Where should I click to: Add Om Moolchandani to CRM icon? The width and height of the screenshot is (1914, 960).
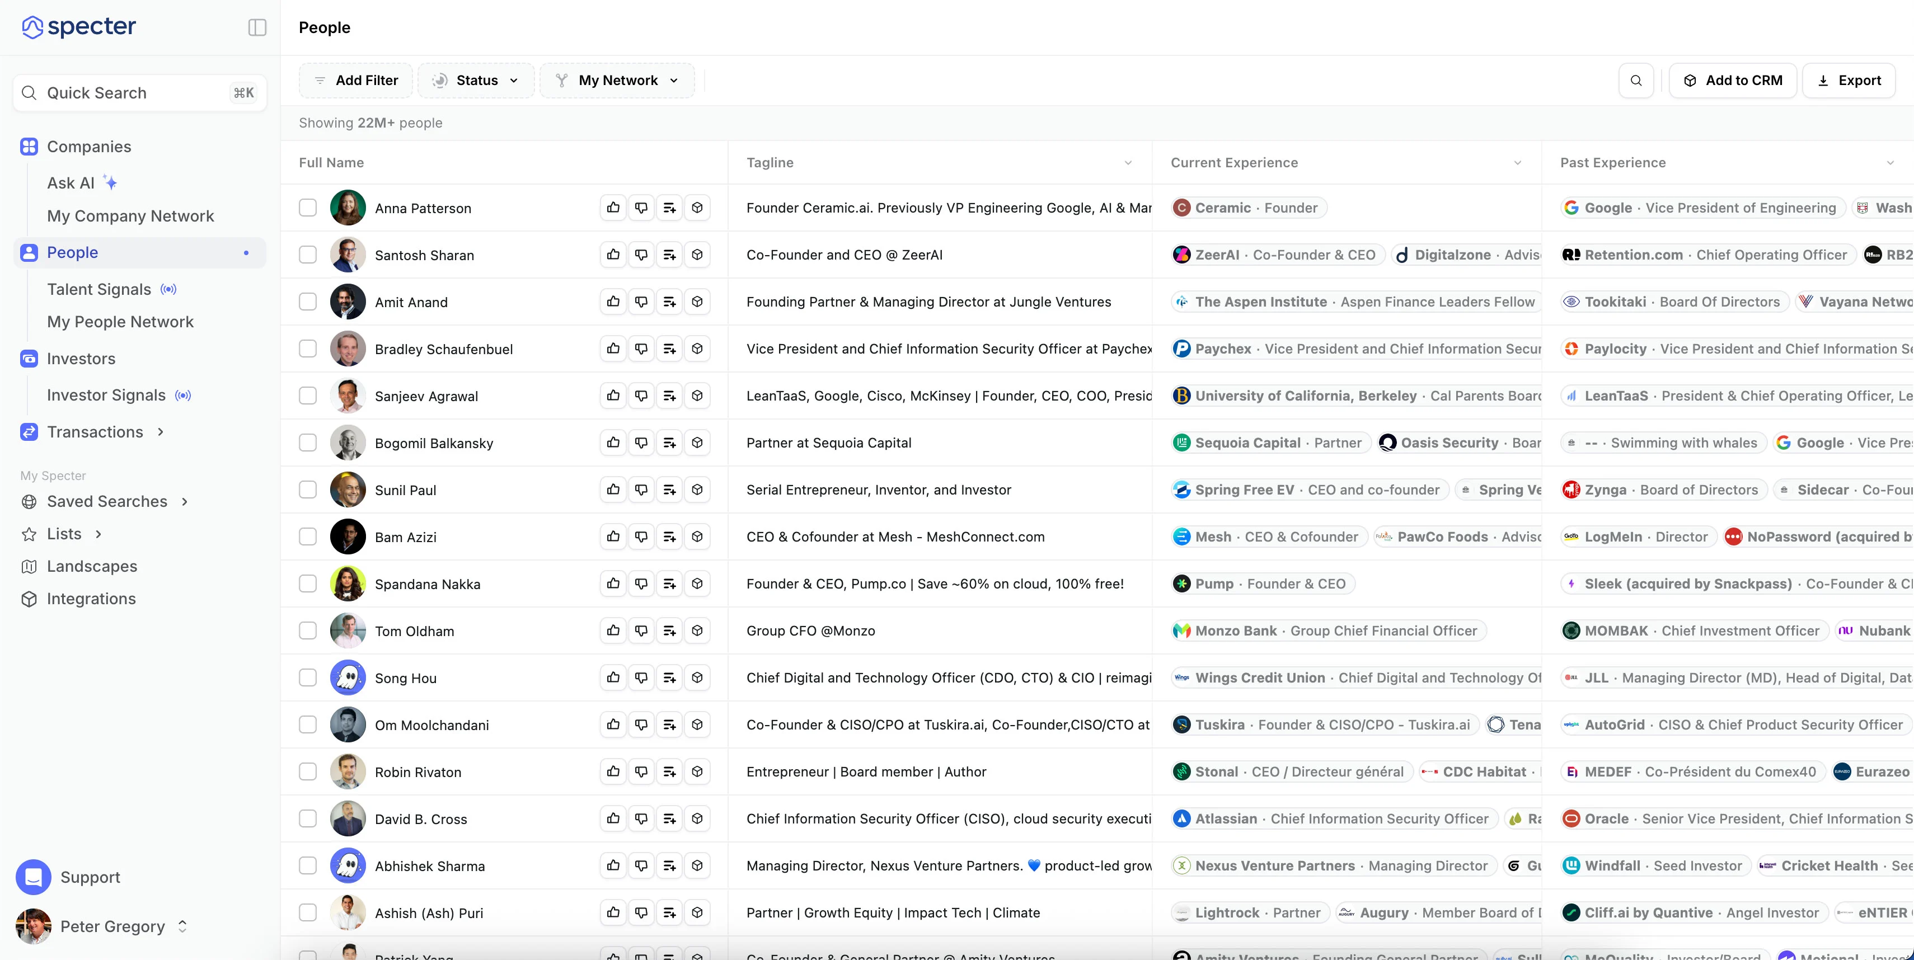point(697,724)
